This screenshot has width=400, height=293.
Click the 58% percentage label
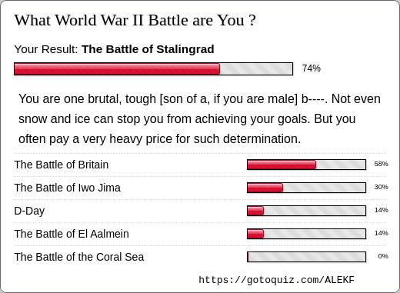[x=381, y=164]
